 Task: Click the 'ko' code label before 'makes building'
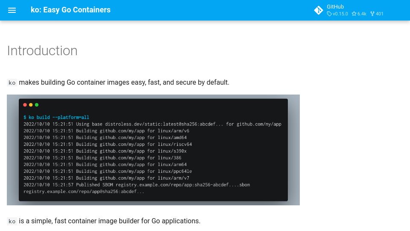pyautogui.click(x=12, y=83)
